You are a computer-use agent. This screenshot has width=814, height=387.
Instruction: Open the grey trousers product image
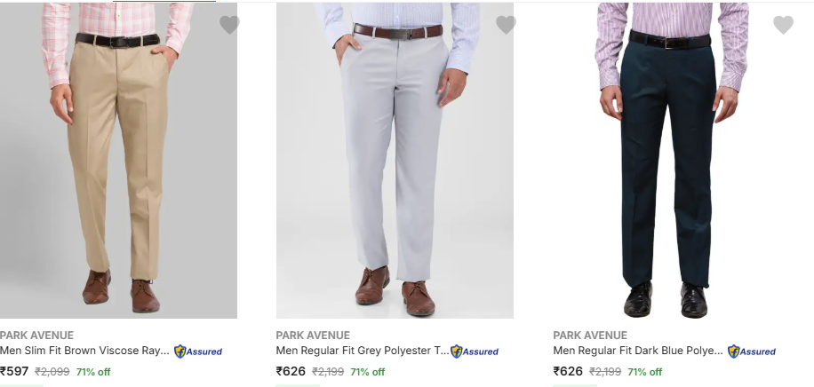tap(395, 160)
